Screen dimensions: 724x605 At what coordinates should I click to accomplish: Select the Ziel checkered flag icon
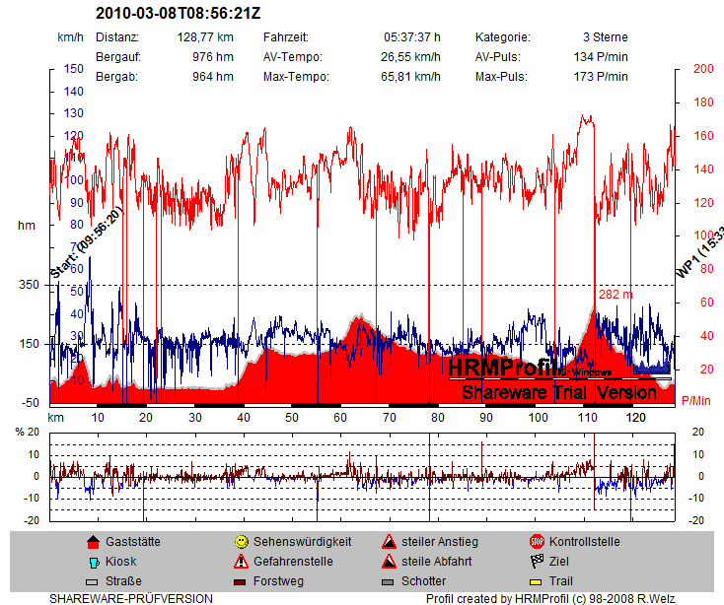[x=537, y=562]
